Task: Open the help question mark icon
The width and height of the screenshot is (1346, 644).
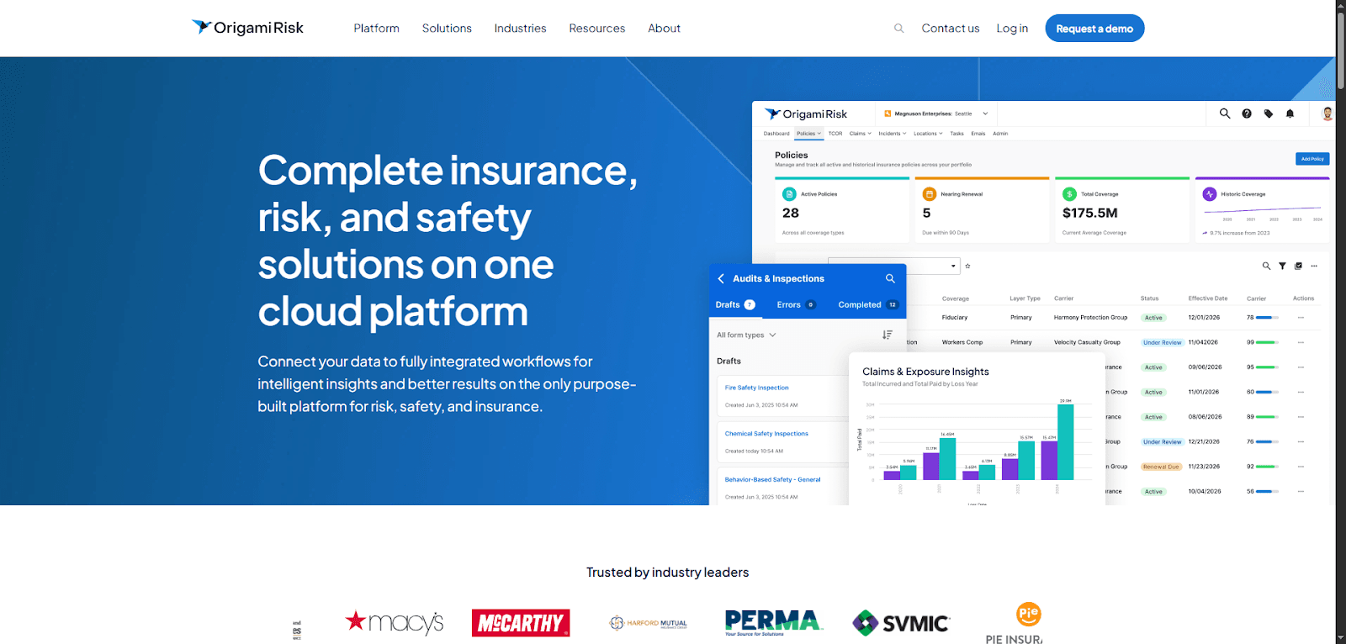Action: pos(1247,113)
